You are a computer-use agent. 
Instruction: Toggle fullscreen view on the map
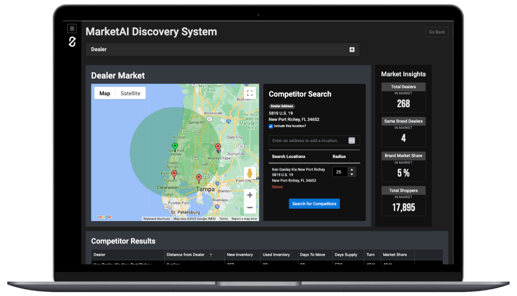click(249, 93)
